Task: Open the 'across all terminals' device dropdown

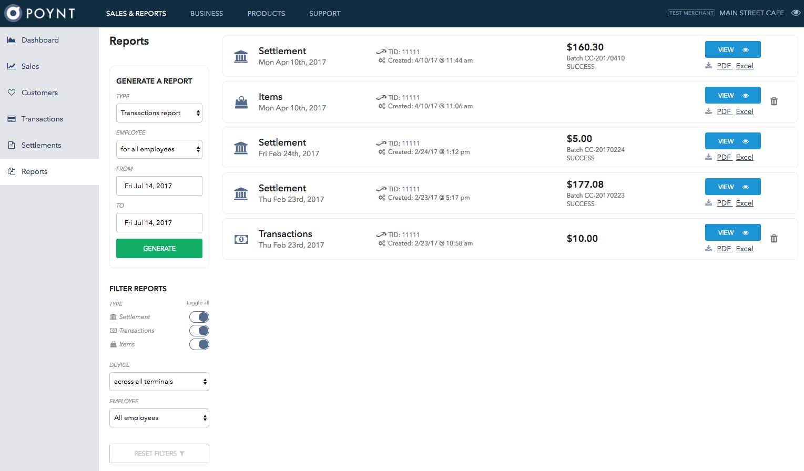Action: [x=159, y=382]
